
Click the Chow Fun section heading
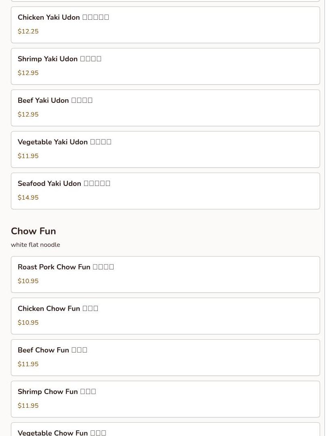click(34, 231)
